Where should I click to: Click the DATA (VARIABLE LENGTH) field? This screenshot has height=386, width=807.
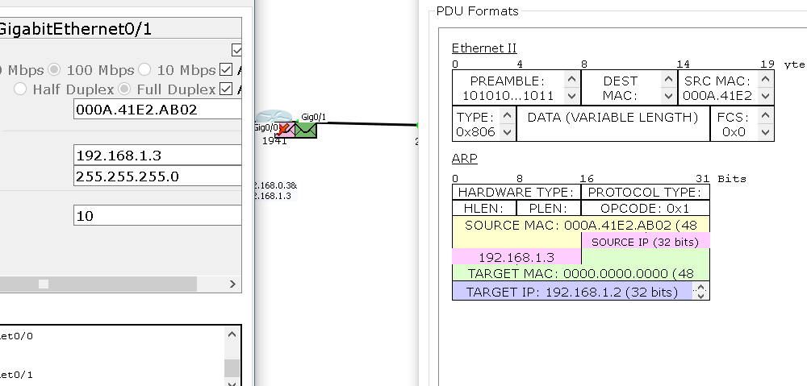613,123
